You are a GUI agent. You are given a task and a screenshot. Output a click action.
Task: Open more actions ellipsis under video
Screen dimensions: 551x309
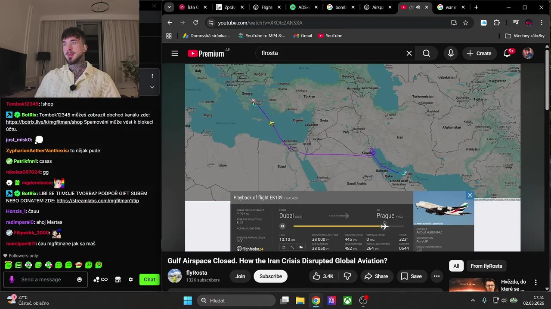436,276
